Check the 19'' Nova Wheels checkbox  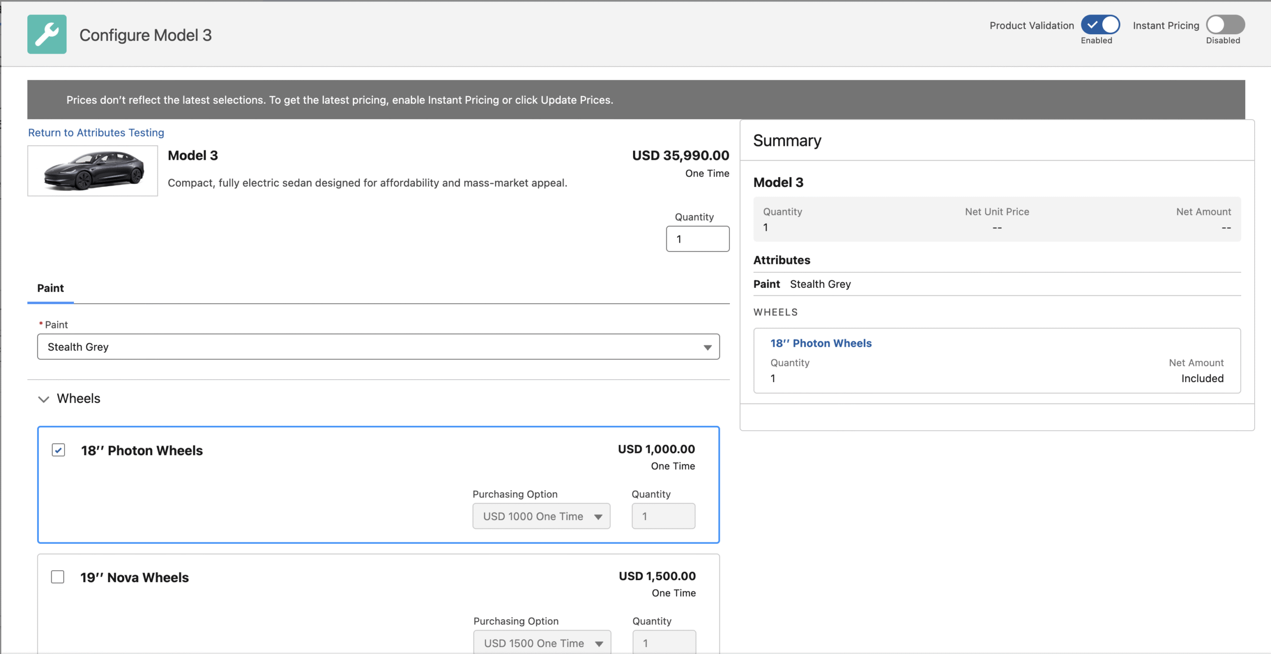tap(58, 577)
